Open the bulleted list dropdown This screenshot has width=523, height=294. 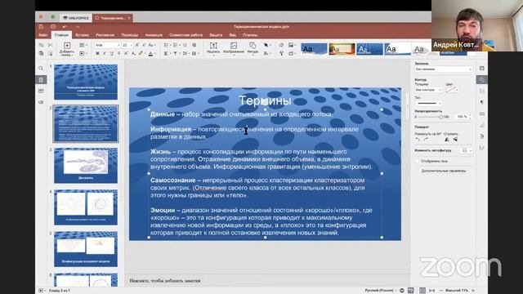[167, 45]
